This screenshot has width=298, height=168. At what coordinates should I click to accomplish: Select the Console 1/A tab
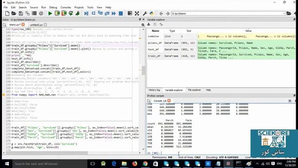[x=160, y=101]
